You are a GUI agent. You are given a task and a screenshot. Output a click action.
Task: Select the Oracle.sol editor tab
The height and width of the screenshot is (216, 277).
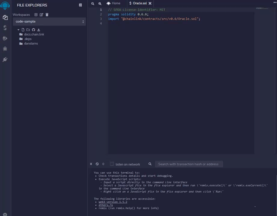pyautogui.click(x=139, y=3)
